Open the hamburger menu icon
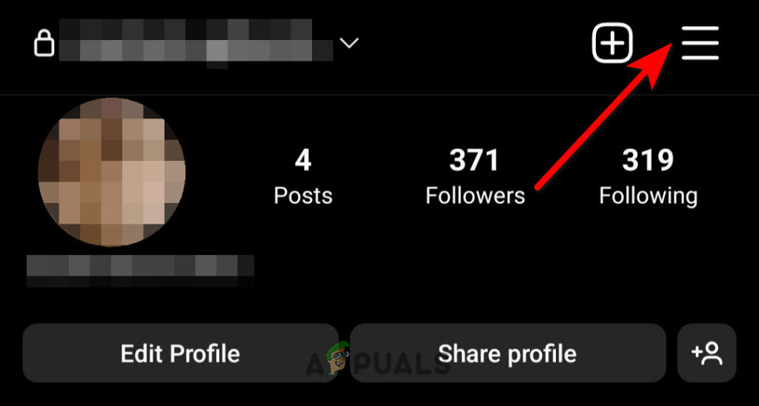This screenshot has width=759, height=406. click(x=700, y=44)
